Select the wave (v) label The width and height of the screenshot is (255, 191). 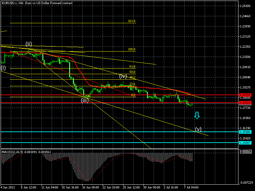(x=198, y=129)
